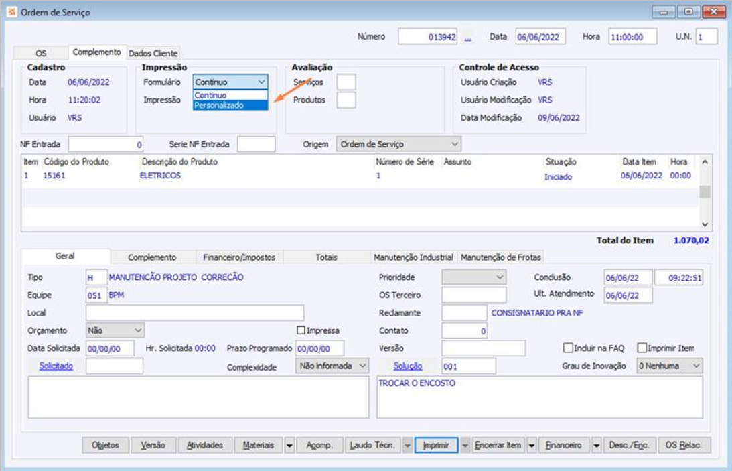The height and width of the screenshot is (471, 732).
Task: Switch to the OS tab
Action: tap(41, 53)
